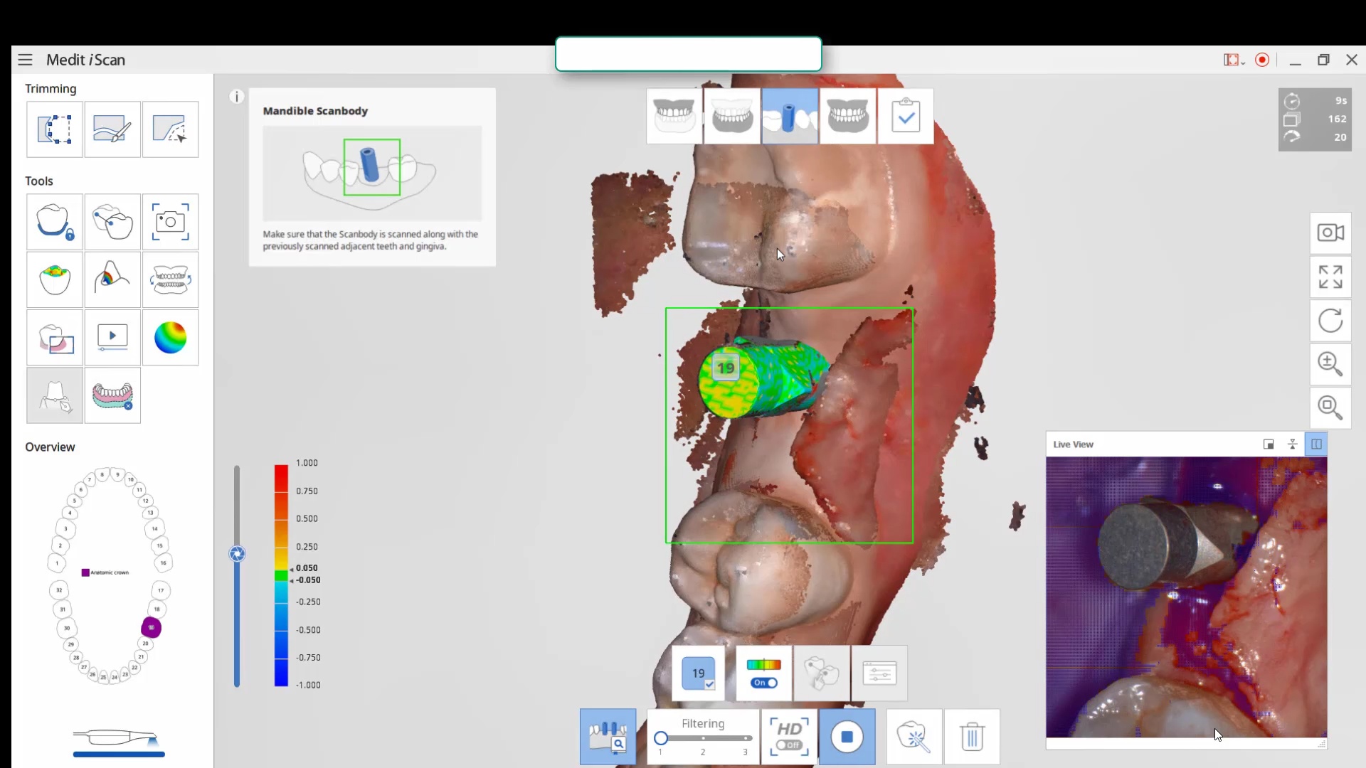
Task: Open the lock area tool
Action: point(55,222)
